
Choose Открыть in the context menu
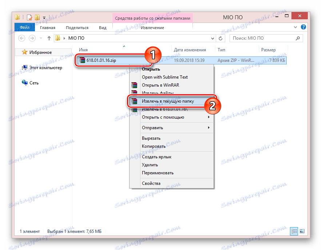tap(171, 69)
